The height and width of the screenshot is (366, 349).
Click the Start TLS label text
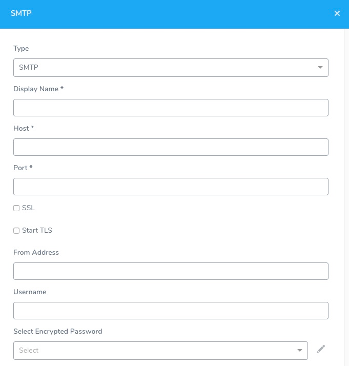[37, 230]
